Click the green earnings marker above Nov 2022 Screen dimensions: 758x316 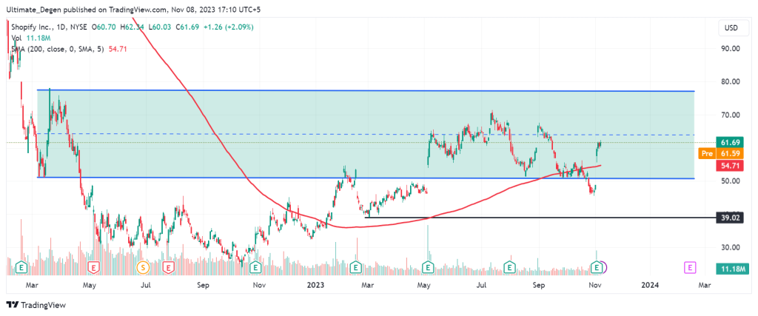(255, 266)
